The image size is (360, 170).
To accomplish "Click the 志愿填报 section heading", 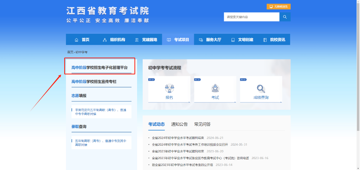I will point(79,96).
